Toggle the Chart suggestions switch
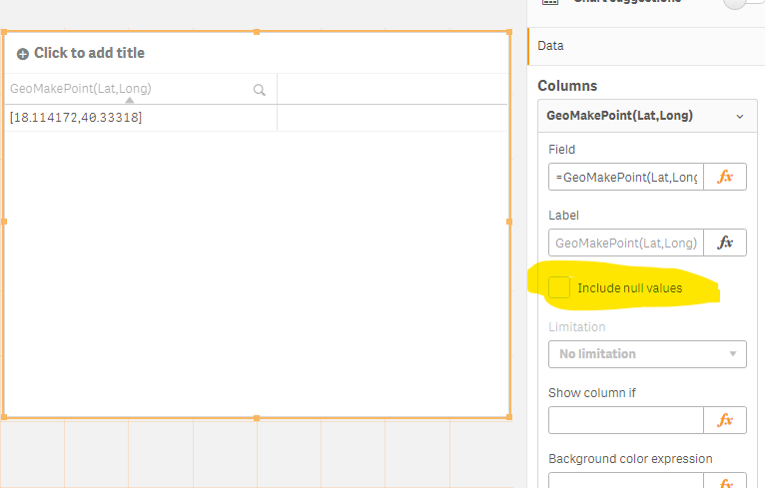Viewport: 765px width, 488px height. (x=742, y=2)
